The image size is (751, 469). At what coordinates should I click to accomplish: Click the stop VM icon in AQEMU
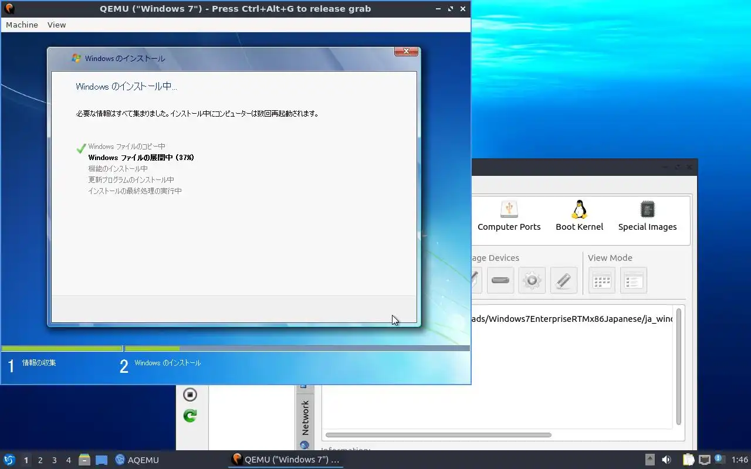click(190, 395)
